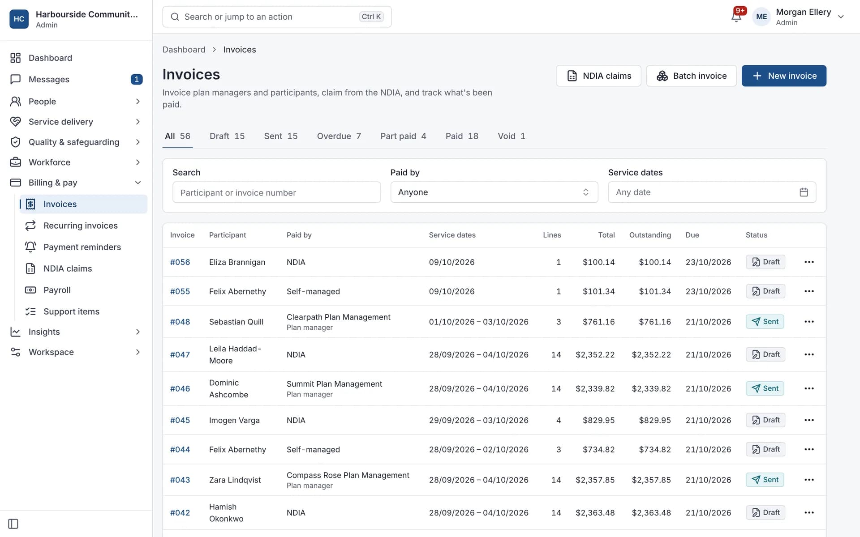The image size is (860, 537).
Task: Open more options for invoice #046
Action: (x=809, y=388)
